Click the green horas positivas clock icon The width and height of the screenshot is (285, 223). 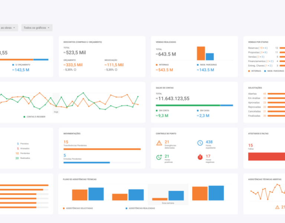(x=159, y=157)
